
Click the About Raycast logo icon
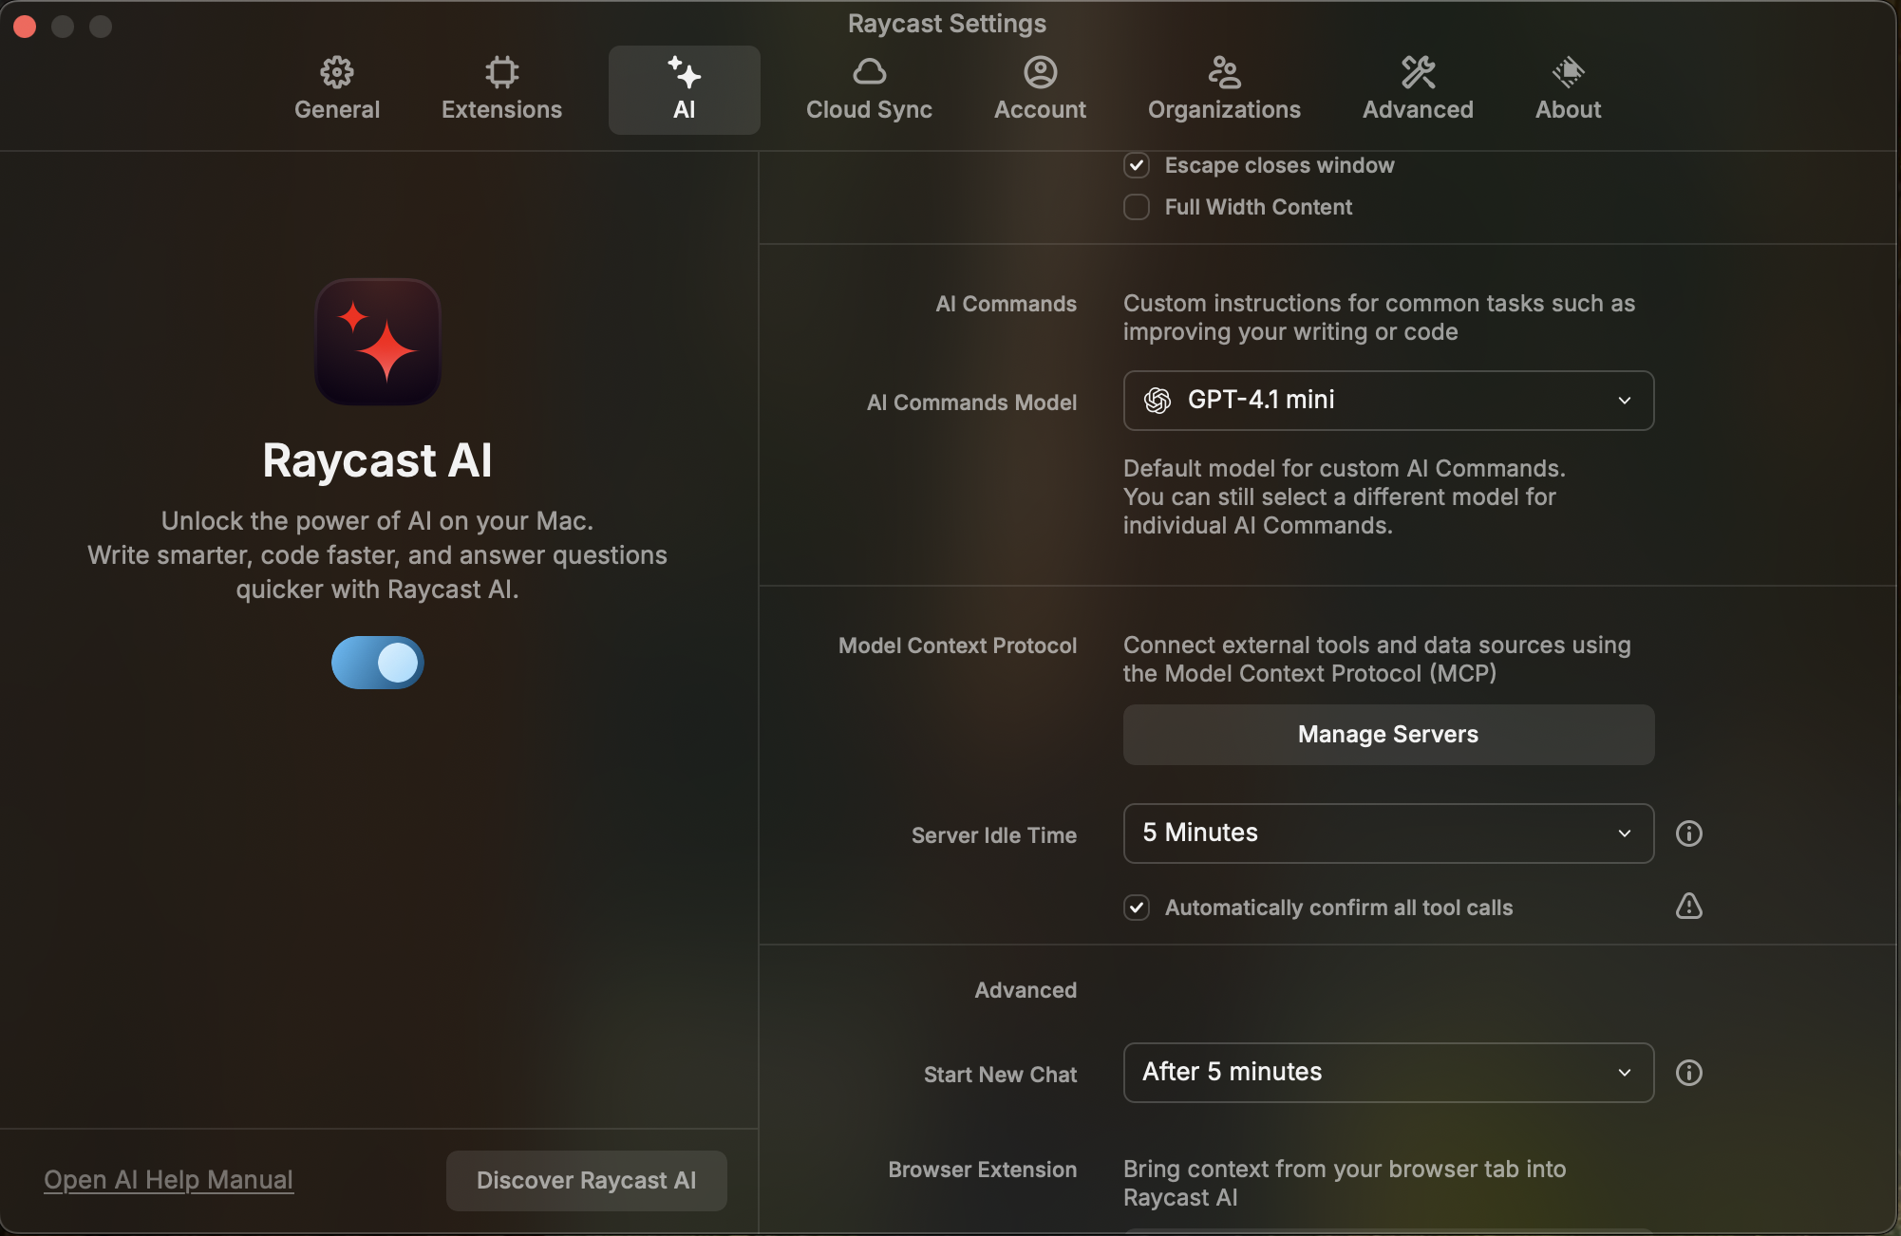tap(1568, 72)
